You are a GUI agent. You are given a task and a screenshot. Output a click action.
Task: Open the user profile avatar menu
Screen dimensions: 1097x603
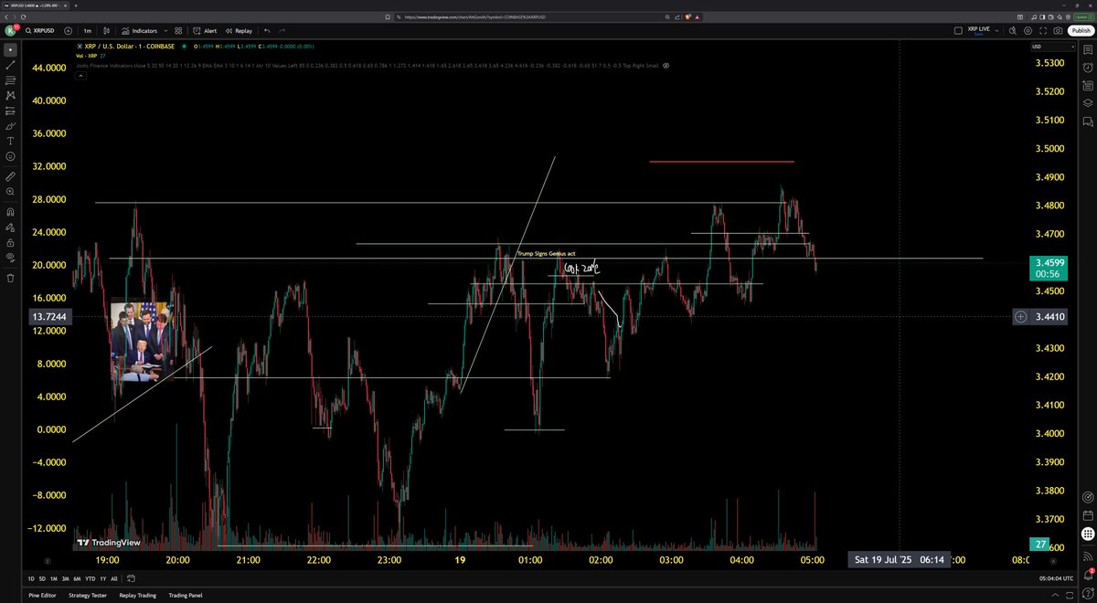(x=11, y=30)
